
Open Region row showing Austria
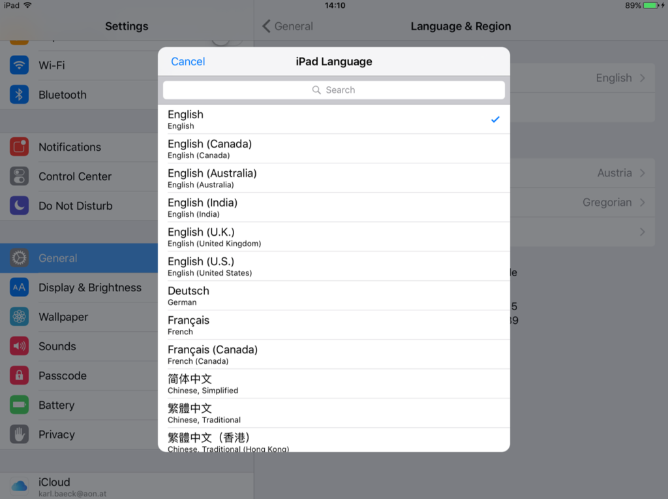coord(583,173)
